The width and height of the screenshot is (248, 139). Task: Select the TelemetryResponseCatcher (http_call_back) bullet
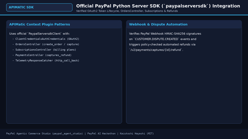46,60
